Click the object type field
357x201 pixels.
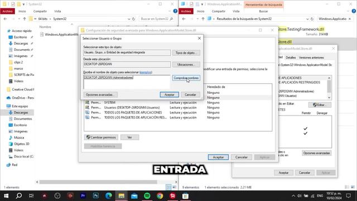(127, 52)
